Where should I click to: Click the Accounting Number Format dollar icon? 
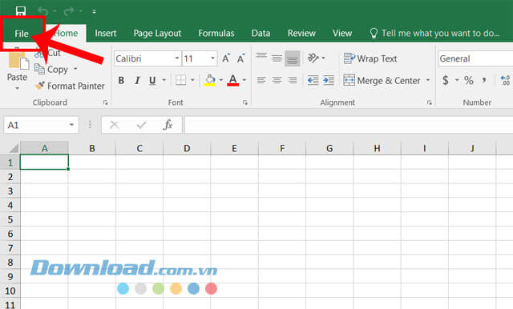[x=446, y=80]
